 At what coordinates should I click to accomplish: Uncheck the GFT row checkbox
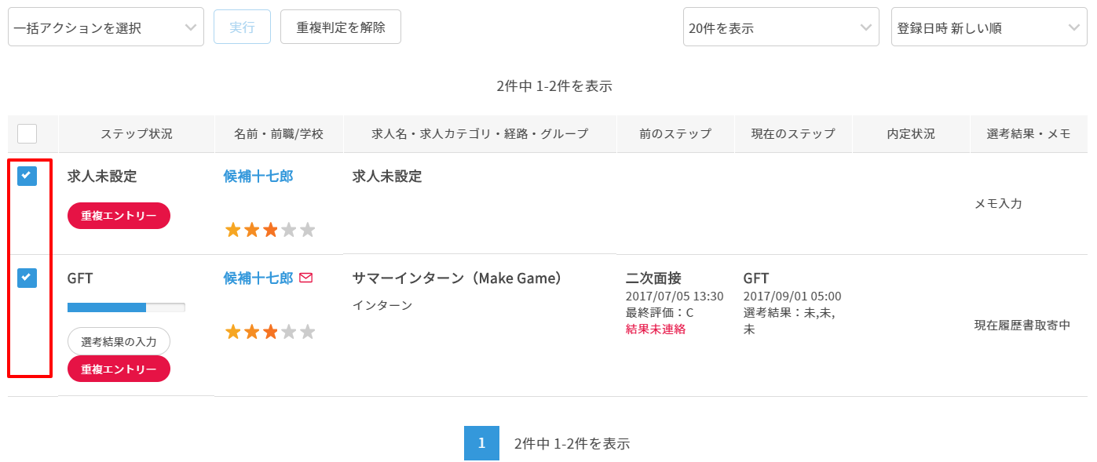click(27, 278)
